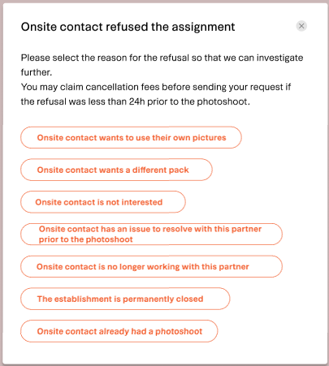
Task: Select 'The establishment is permanently closed'
Action: [125, 299]
